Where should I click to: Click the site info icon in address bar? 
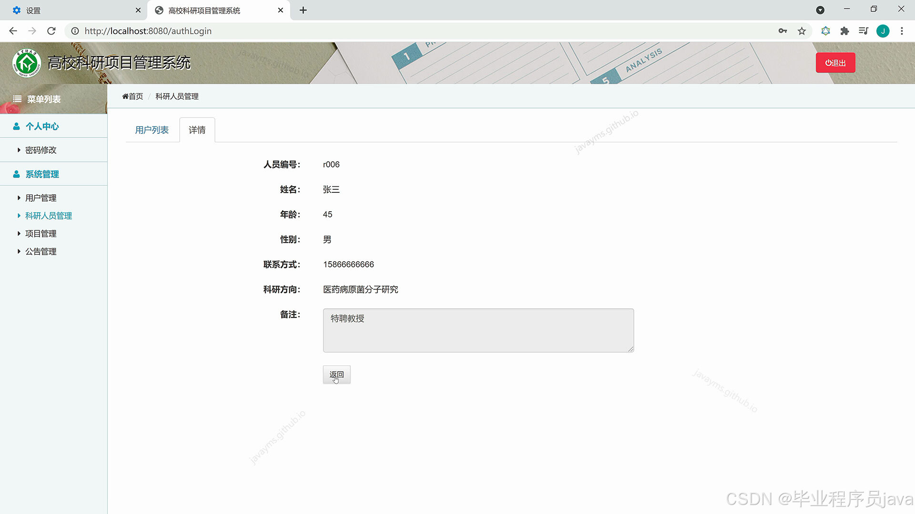point(75,31)
